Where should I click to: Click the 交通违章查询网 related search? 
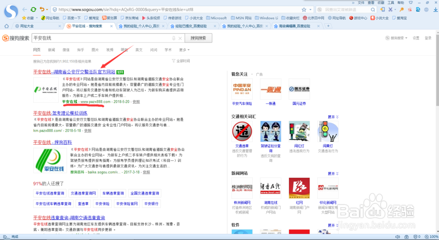83,193
